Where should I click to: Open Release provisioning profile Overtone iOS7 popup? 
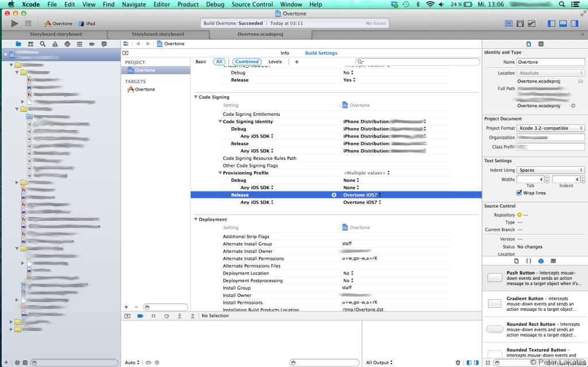[362, 195]
